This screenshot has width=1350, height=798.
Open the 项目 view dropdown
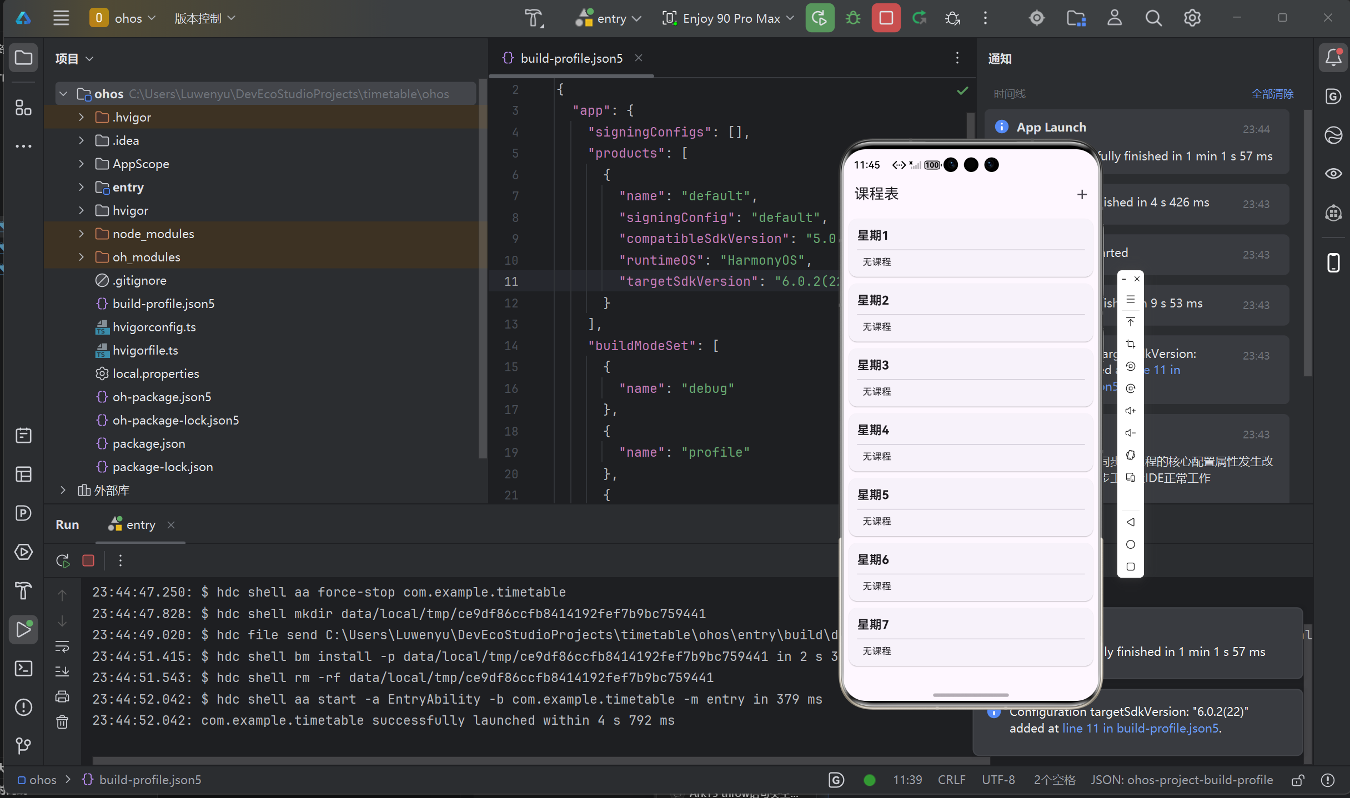[x=74, y=58]
